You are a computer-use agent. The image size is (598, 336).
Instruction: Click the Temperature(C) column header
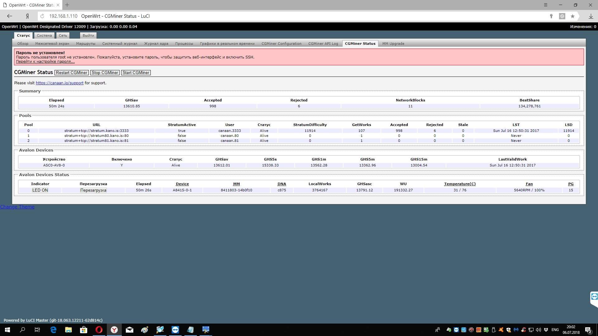(x=460, y=184)
